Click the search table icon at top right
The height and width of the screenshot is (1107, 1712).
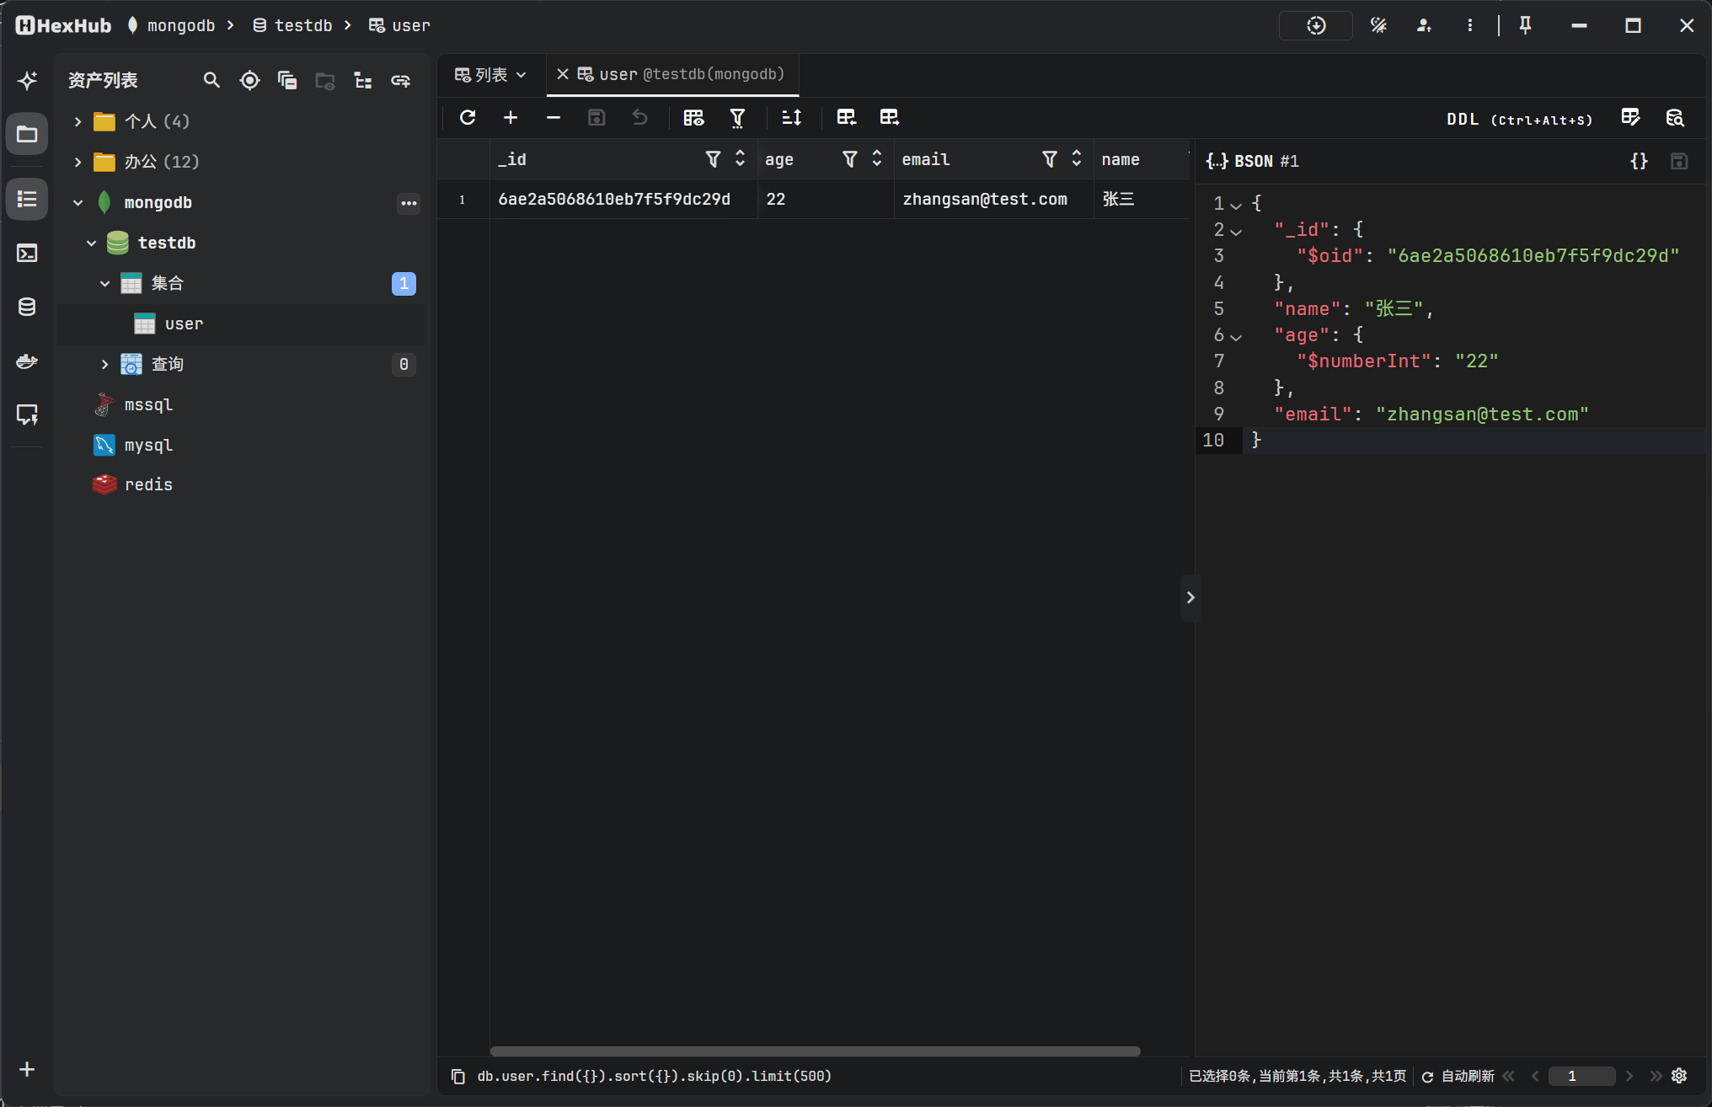click(x=1675, y=117)
